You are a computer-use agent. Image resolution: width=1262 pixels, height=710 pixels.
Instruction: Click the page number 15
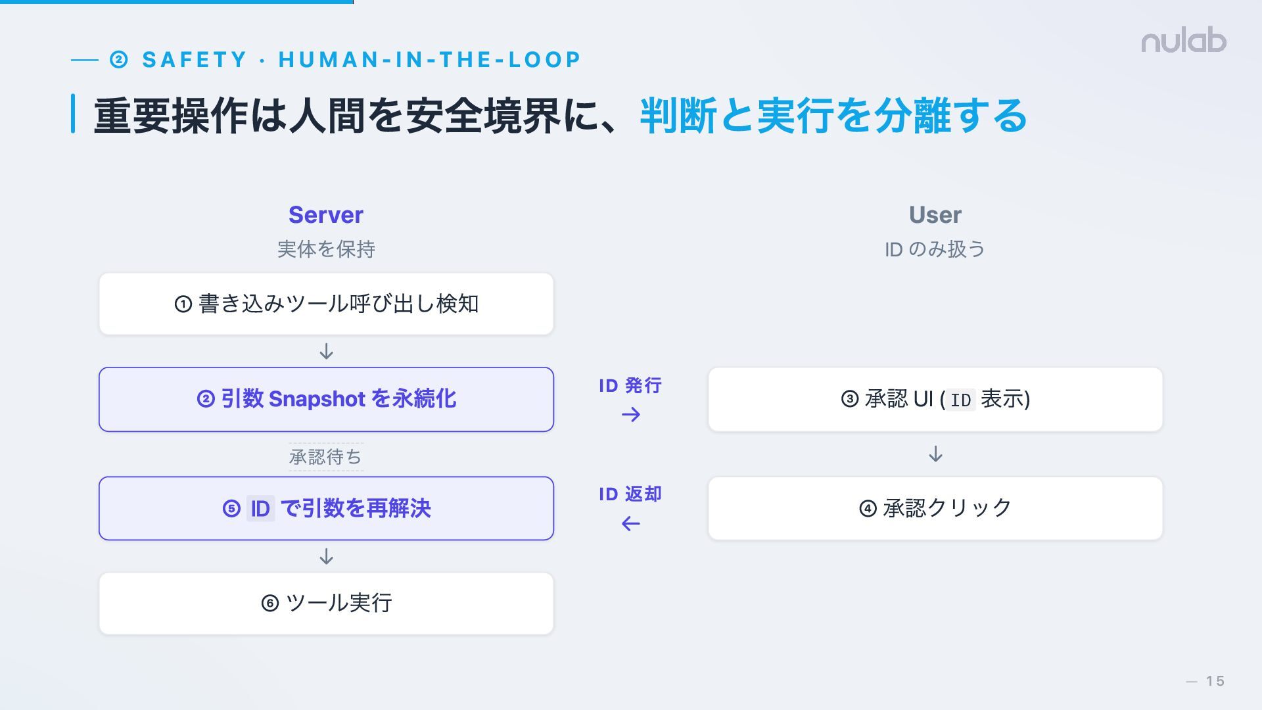(1214, 681)
